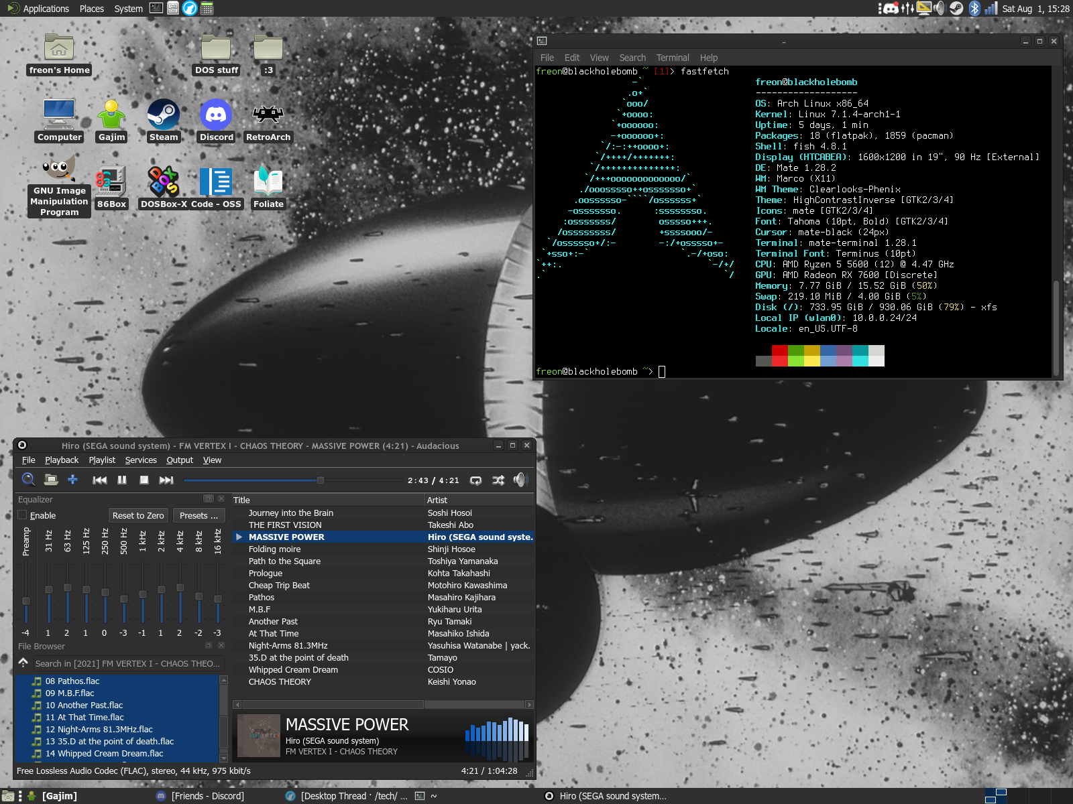Open the Playlist menu

click(x=102, y=460)
